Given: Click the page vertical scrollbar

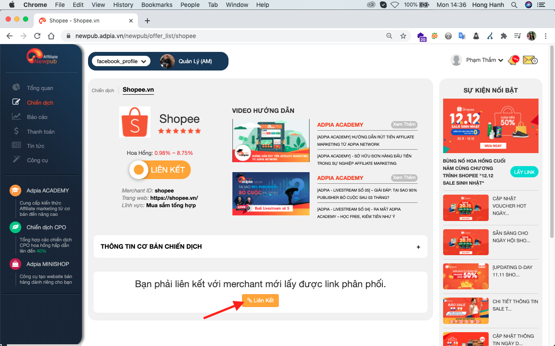Looking at the screenshot, I should click(552, 141).
